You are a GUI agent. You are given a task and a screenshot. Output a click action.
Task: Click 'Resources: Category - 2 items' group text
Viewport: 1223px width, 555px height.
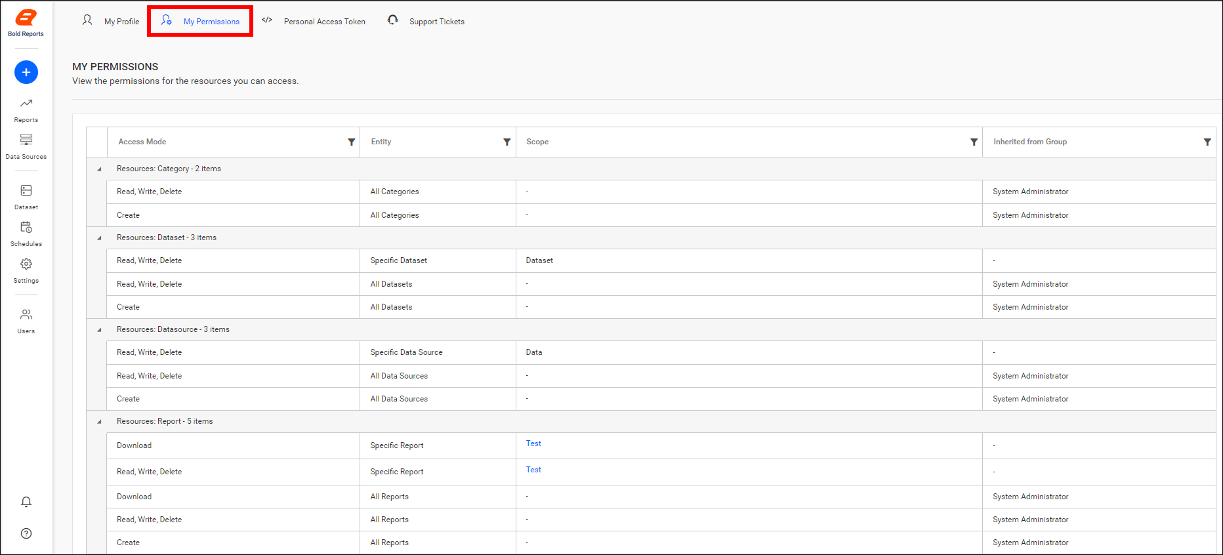coord(169,169)
